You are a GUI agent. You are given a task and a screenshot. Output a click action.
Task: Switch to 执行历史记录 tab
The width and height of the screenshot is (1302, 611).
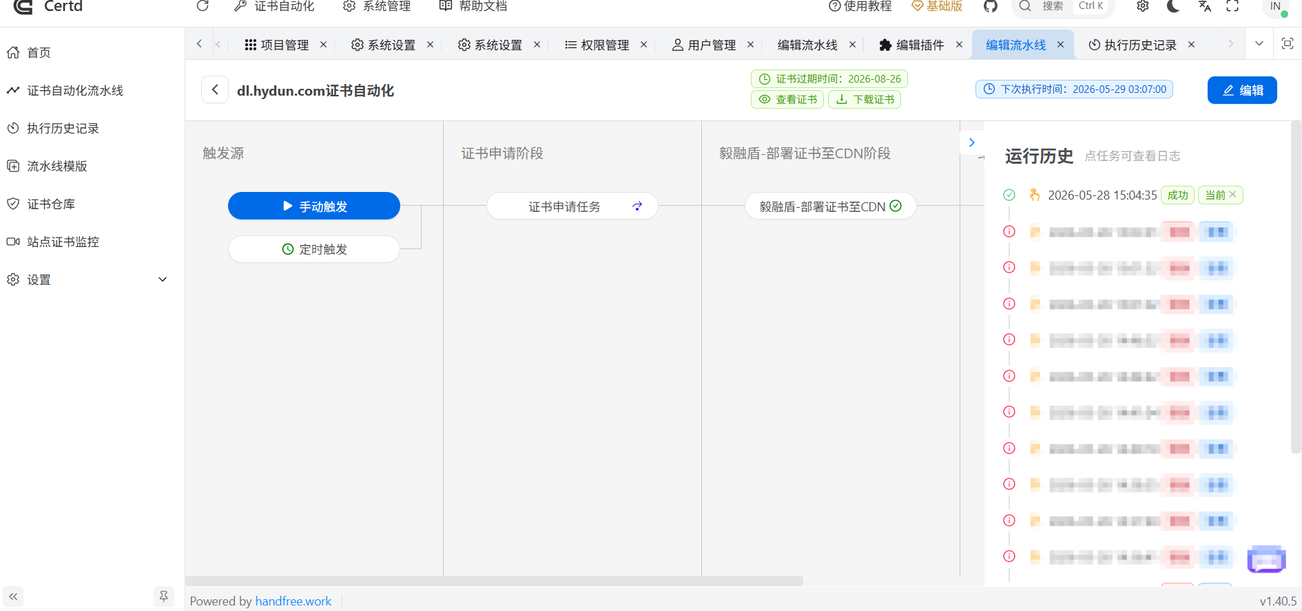[1133, 45]
